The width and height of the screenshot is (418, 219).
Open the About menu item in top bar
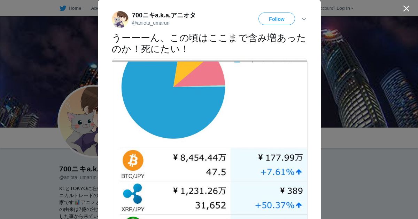[x=94, y=8]
